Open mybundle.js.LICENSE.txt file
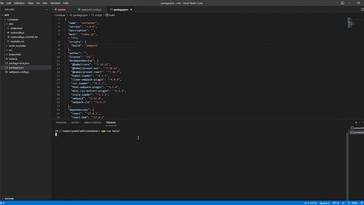Screen dimensions: 364x205 24,37
